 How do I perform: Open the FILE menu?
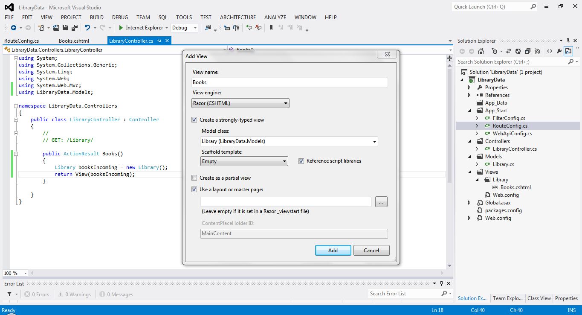pyautogui.click(x=9, y=17)
